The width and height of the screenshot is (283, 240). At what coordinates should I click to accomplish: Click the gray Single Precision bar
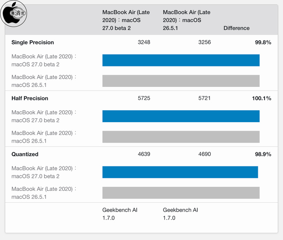[x=181, y=81]
